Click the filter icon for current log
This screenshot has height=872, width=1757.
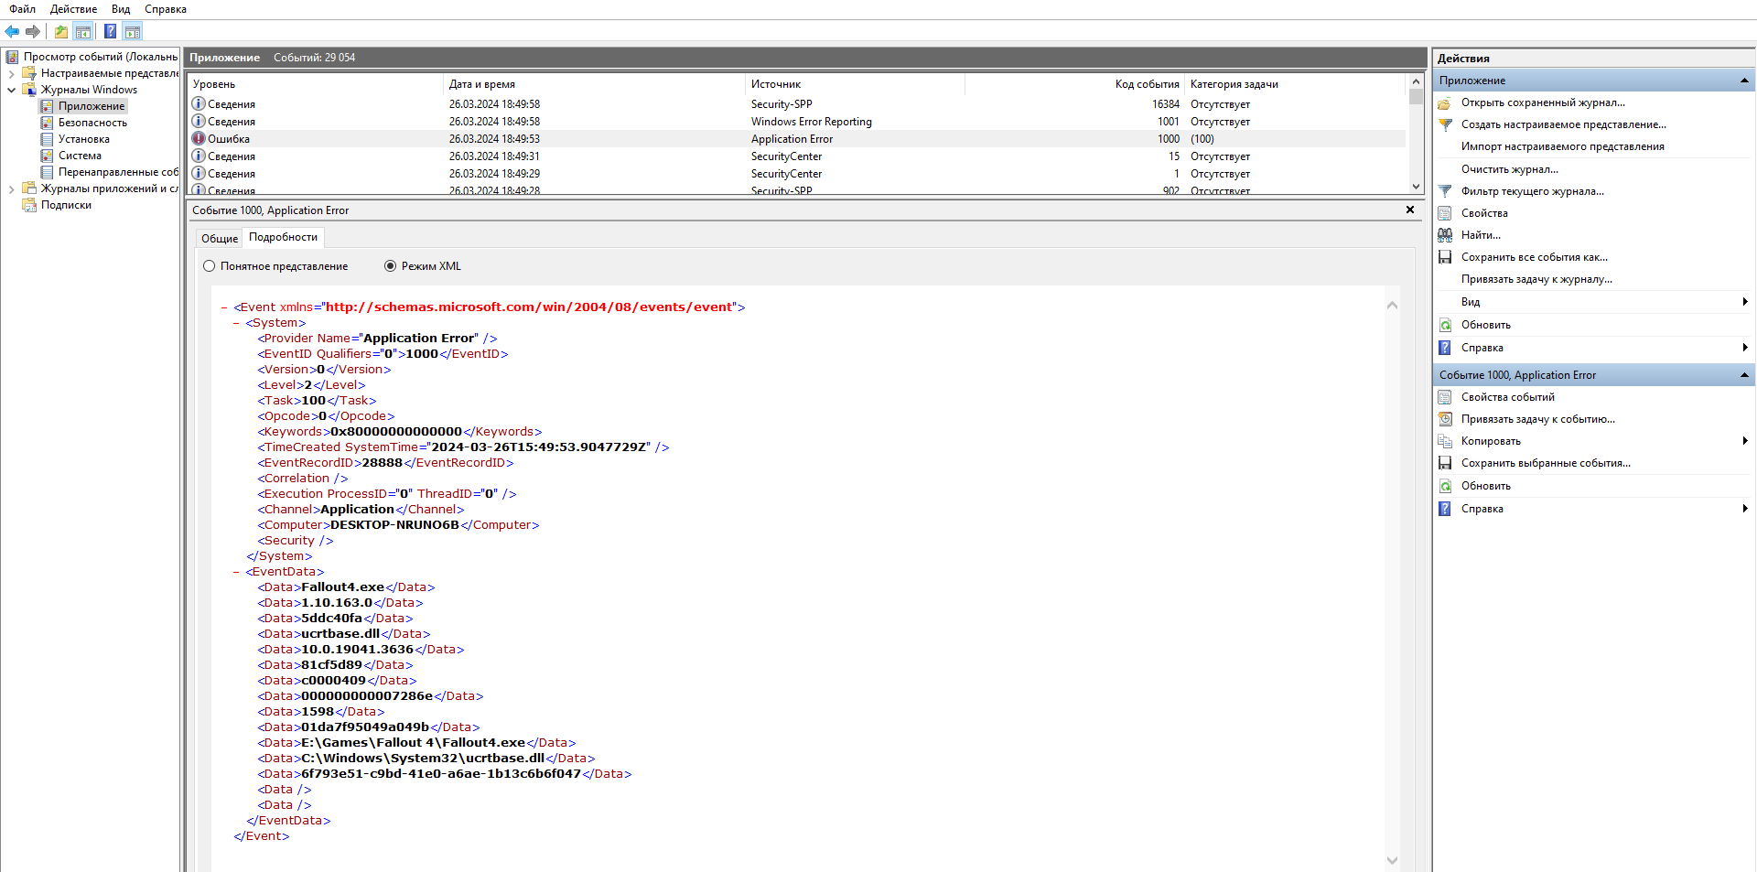(x=1445, y=191)
